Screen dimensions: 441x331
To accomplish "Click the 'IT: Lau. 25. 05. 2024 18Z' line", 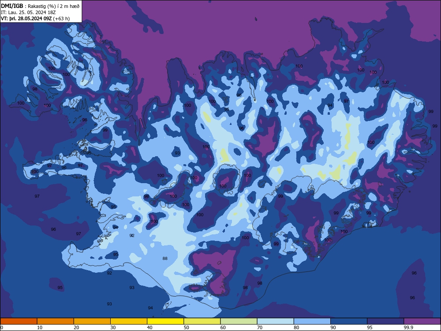I will coord(28,12).
